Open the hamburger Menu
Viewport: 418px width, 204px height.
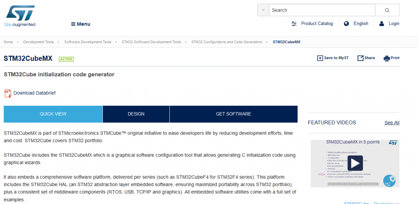click(80, 24)
